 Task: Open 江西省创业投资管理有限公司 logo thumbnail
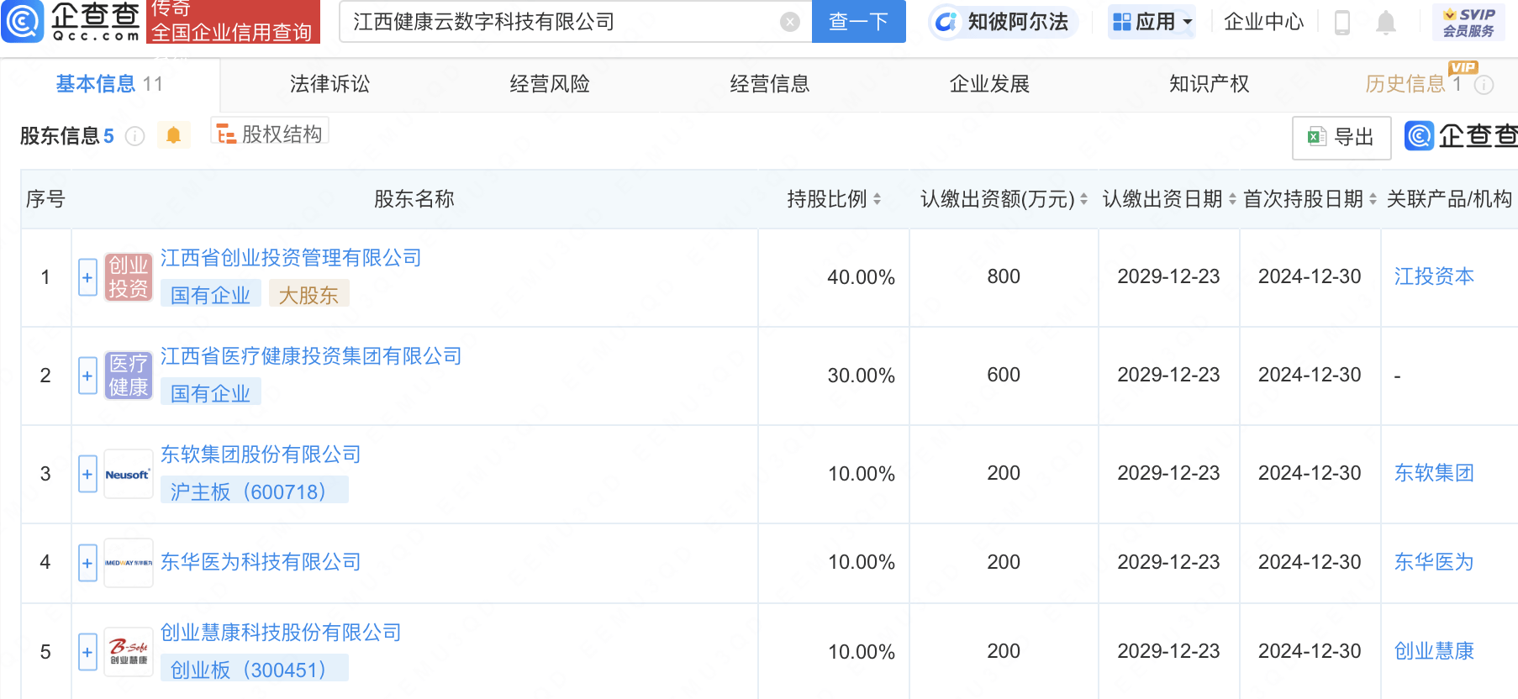(x=129, y=277)
